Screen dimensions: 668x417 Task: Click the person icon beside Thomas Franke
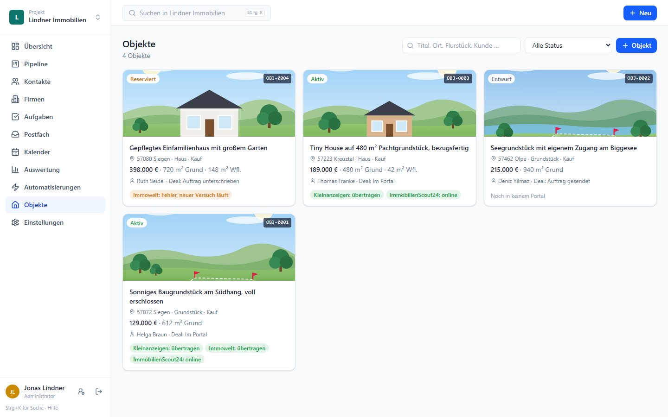point(313,181)
